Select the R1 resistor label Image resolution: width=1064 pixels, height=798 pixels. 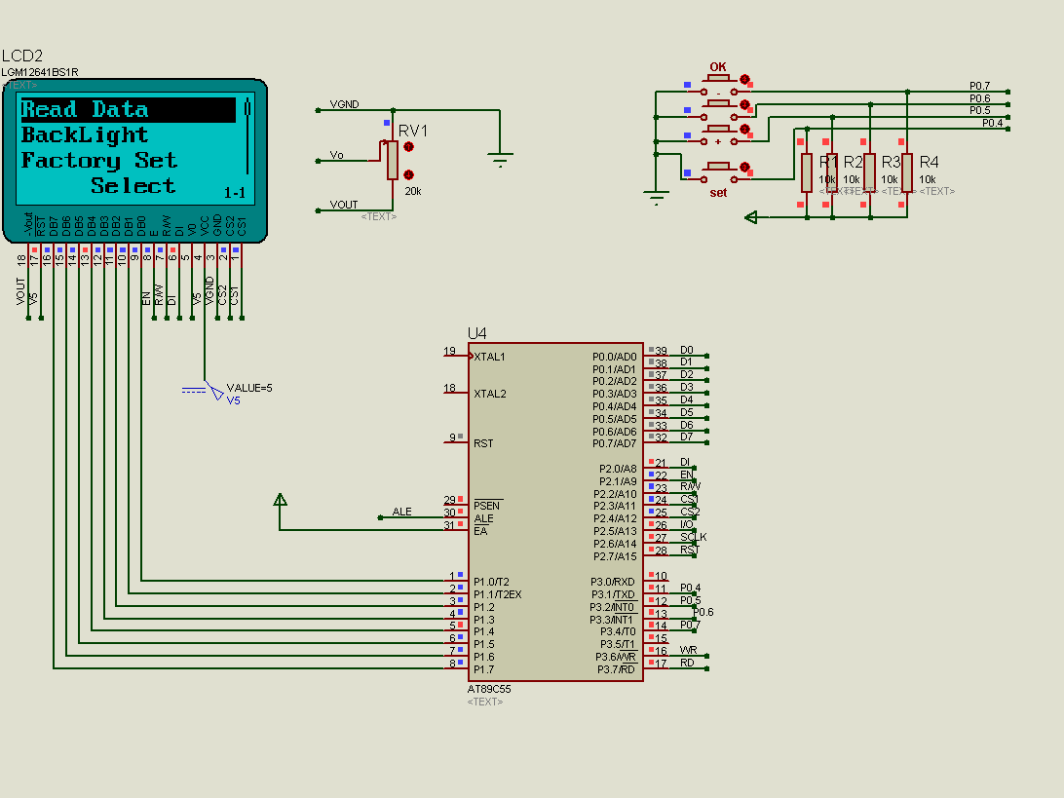point(828,162)
